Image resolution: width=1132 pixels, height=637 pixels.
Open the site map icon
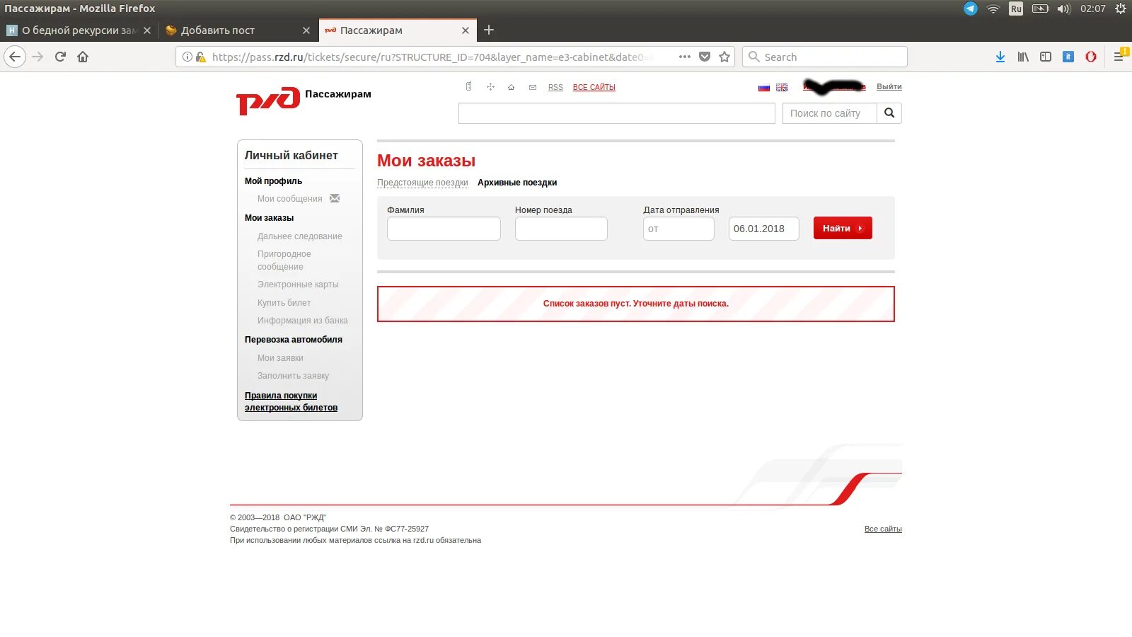pyautogui.click(x=490, y=87)
